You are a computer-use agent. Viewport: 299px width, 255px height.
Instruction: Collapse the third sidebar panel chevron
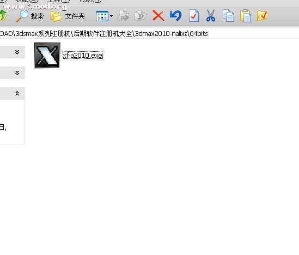[17, 93]
